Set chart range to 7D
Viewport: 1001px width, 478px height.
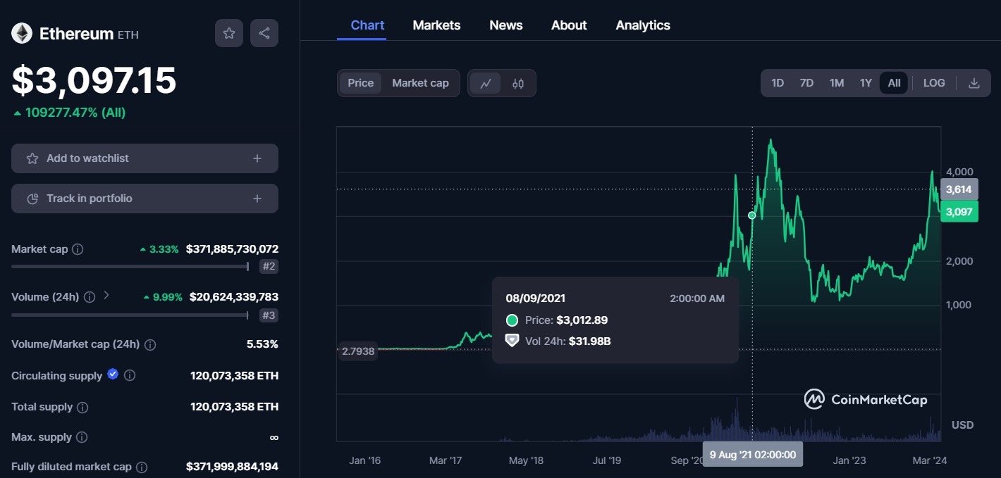806,83
